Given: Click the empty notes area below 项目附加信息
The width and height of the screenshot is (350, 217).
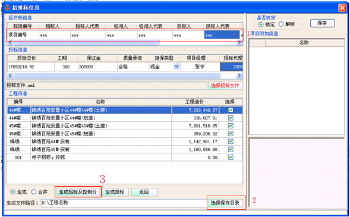Looking at the screenshot, I should click(297, 173).
